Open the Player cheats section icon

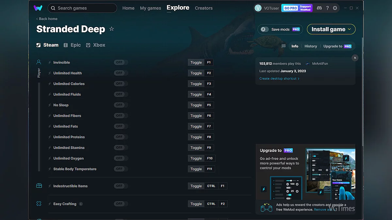pyautogui.click(x=39, y=62)
